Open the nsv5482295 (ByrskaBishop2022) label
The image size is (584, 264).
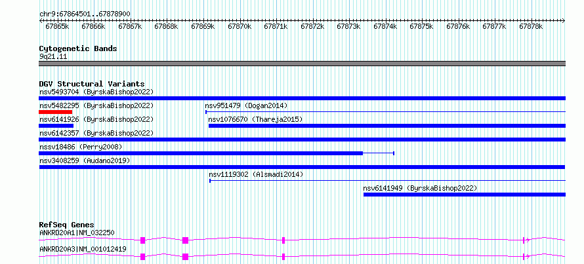click(x=96, y=105)
